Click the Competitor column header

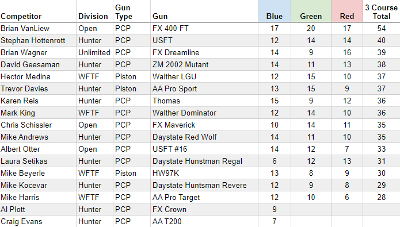38,11
